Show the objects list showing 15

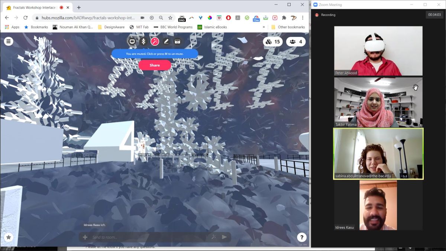click(x=273, y=42)
